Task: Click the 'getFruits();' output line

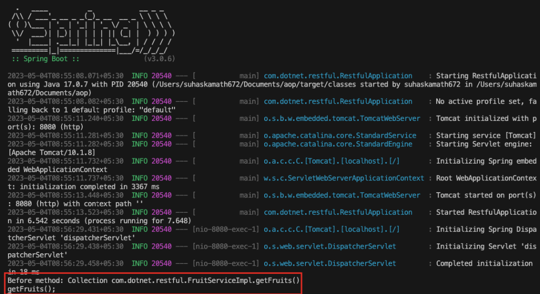Action: click(31, 289)
